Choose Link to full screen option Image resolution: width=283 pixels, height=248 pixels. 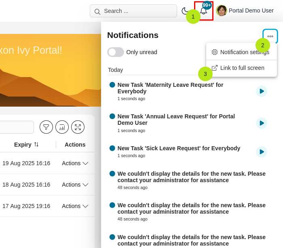242,68
